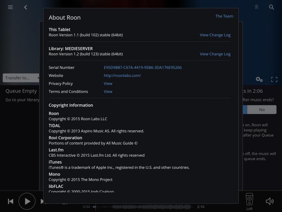Image resolution: width=282 pixels, height=212 pixels.
Task: View Change Log for MEDIESERVER library
Action: coord(215,54)
